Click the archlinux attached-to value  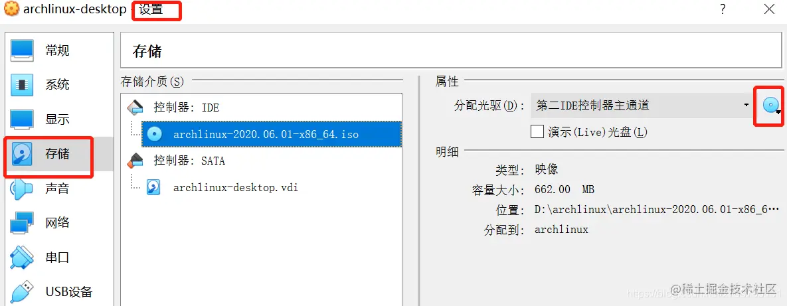click(561, 230)
